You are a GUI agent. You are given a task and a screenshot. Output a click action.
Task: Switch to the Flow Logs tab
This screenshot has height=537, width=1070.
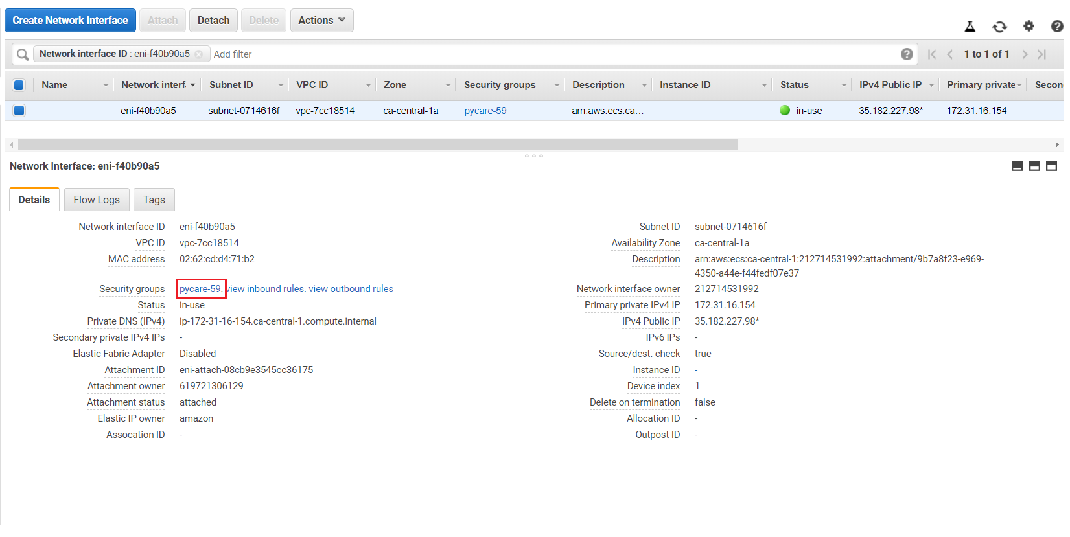97,200
